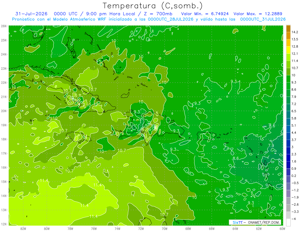This screenshot has height=232, width=300.
Task: Click the color scale label "3.7"
Action: [294, 140]
